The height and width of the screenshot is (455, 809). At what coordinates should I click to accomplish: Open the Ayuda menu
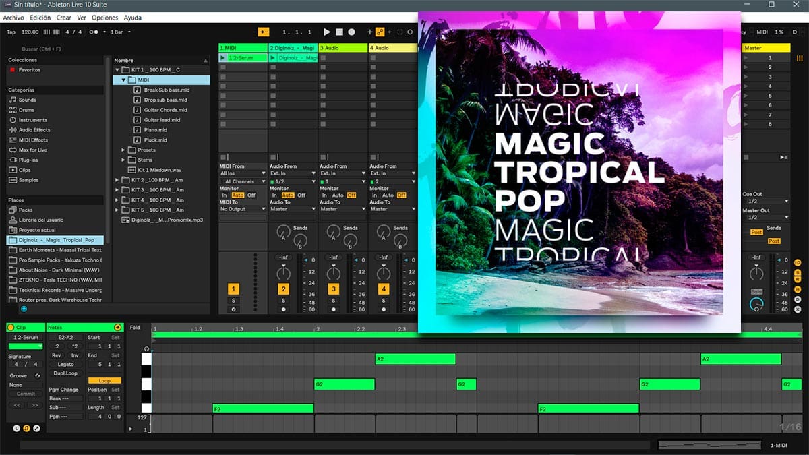(x=133, y=18)
